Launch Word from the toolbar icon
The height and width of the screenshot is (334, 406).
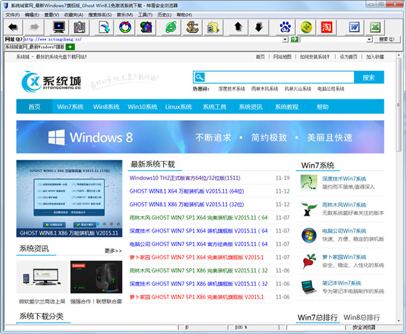click(x=354, y=27)
